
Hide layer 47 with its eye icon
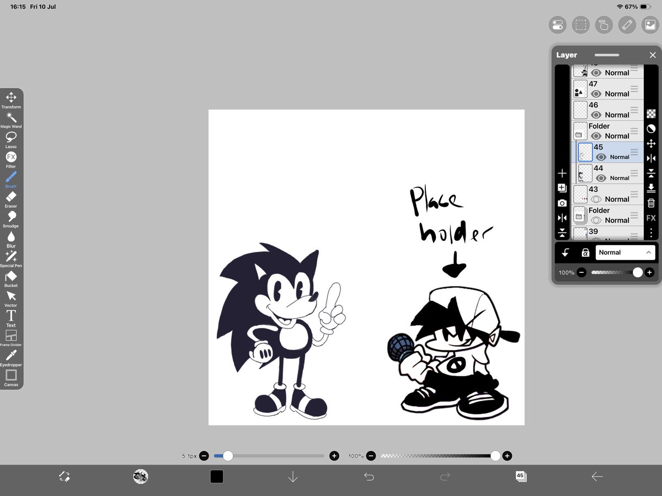pyautogui.click(x=595, y=94)
